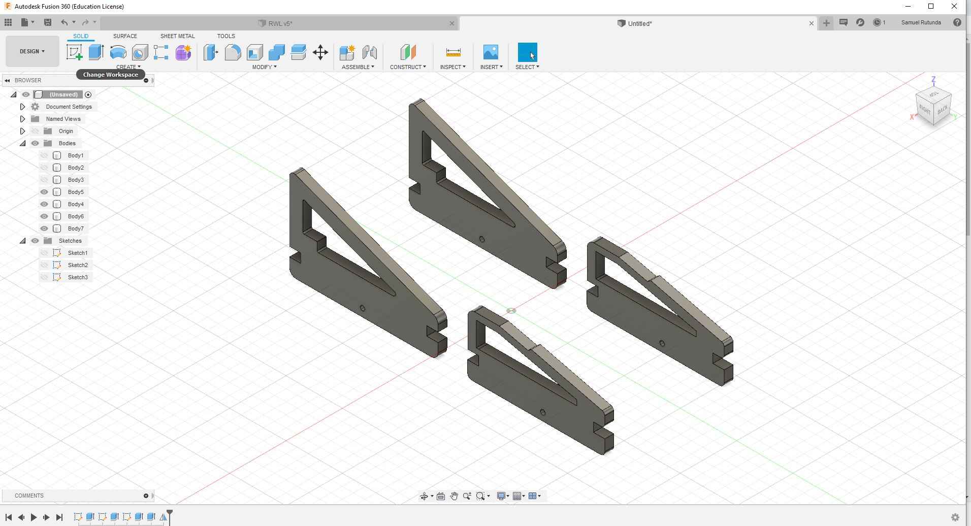Switch to the RWL v5 document tab
Image resolution: width=971 pixels, height=526 pixels.
(279, 23)
